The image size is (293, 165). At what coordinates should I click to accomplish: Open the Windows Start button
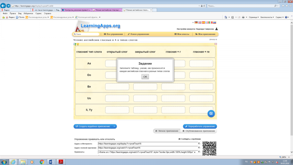coord(4,162)
